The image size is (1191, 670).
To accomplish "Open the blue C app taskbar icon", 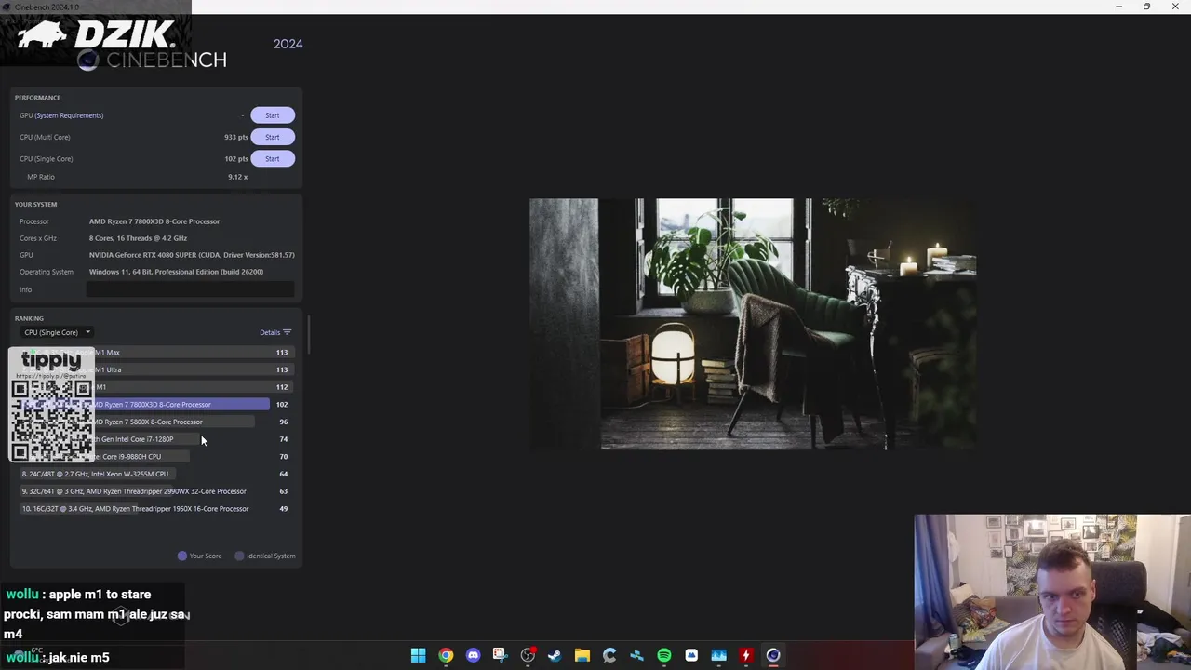I will (609, 655).
